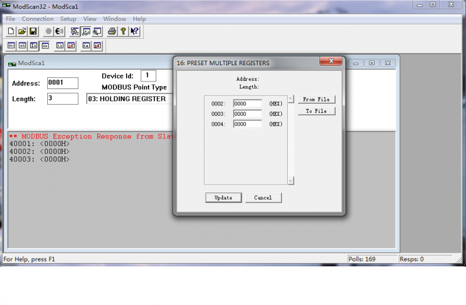Screen dimensions: 466x305
Task: Click the Address field showing 0001
Action: [63, 83]
